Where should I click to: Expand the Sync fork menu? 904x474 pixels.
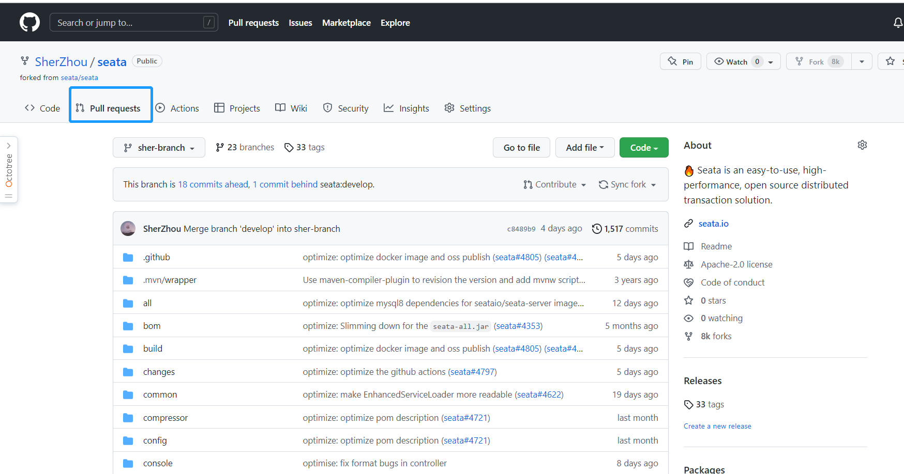(x=627, y=184)
